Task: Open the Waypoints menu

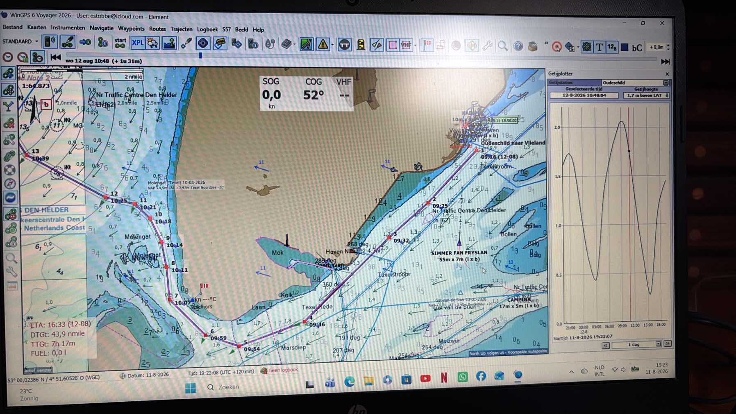Action: [131, 29]
